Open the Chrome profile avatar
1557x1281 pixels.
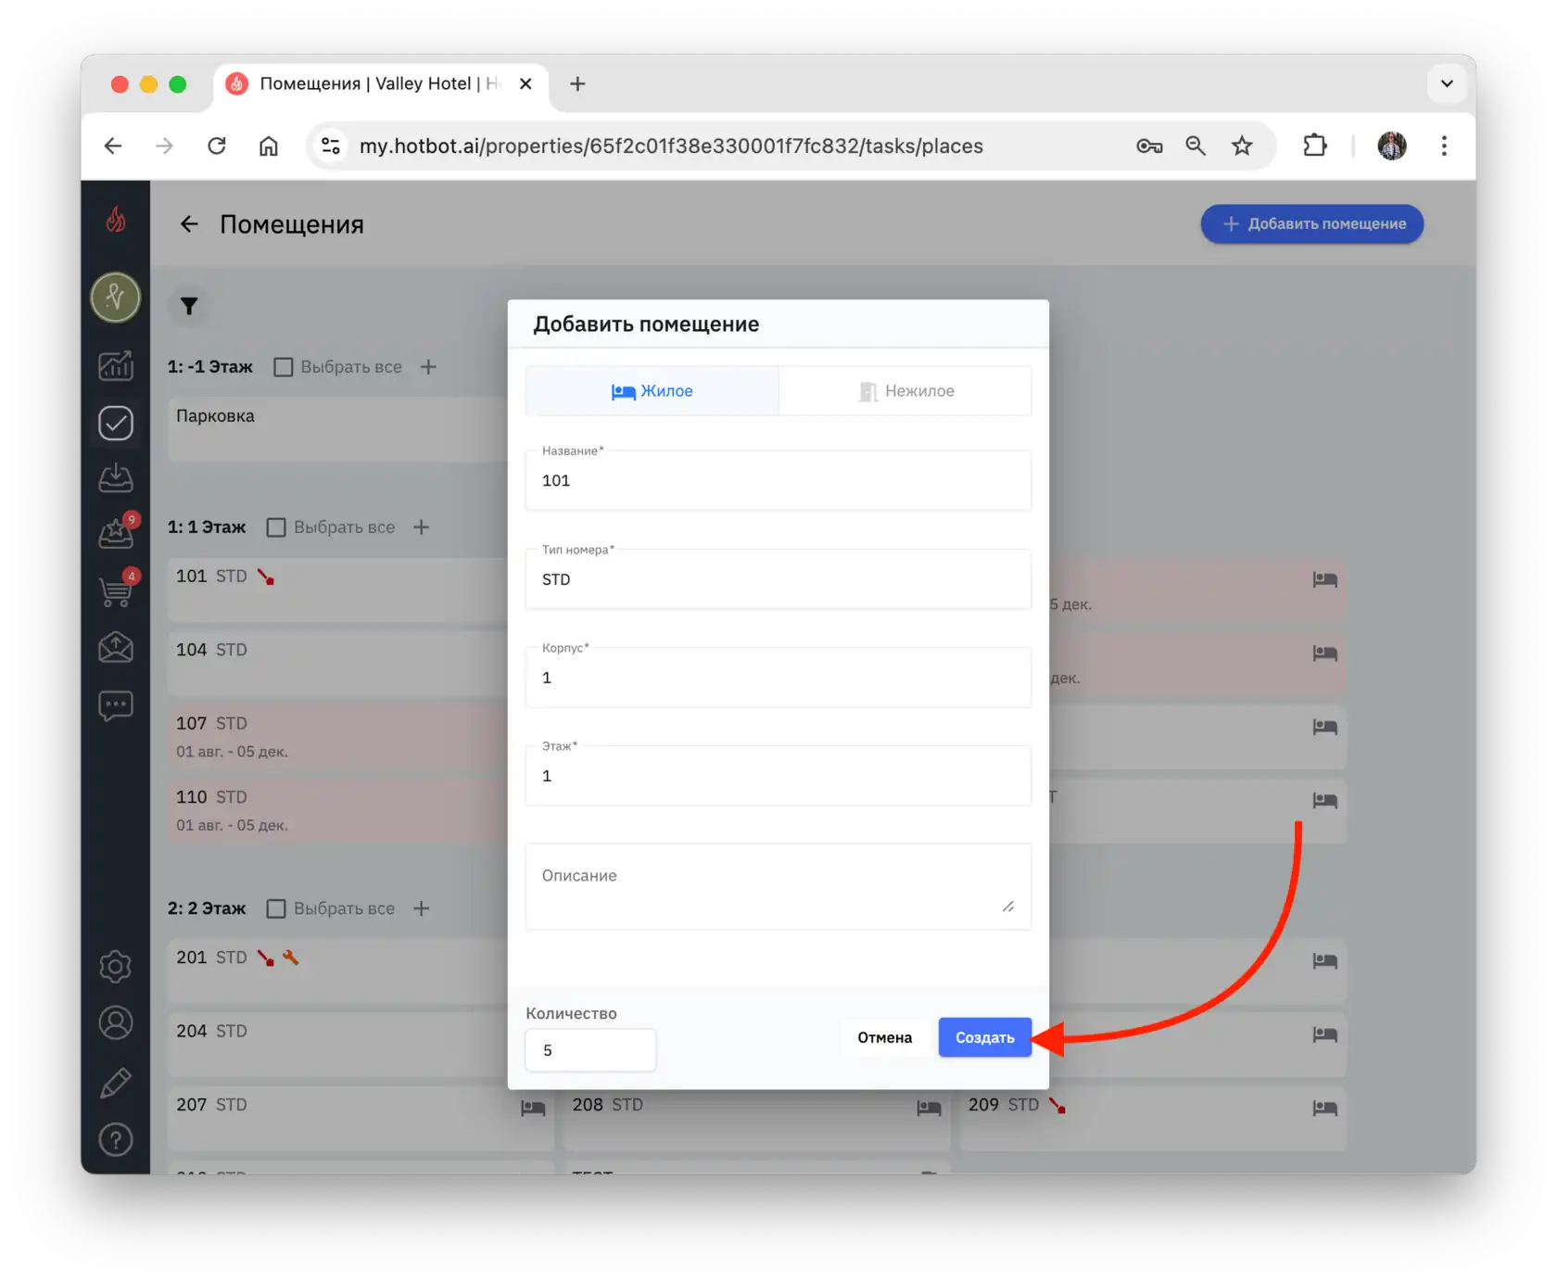1392,146
